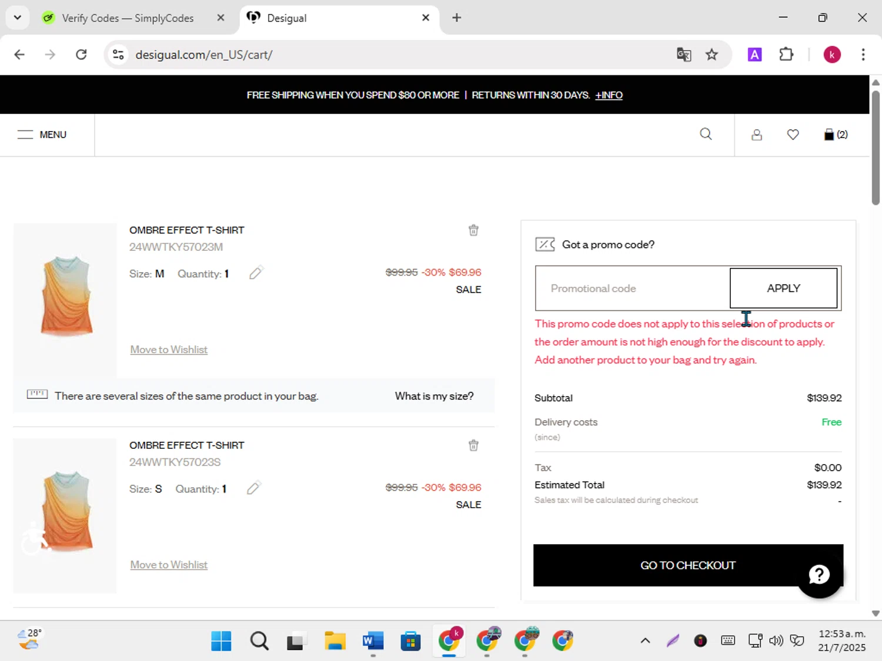882x661 pixels.
Task: Open the weather widget showing 28°
Action: point(29,640)
